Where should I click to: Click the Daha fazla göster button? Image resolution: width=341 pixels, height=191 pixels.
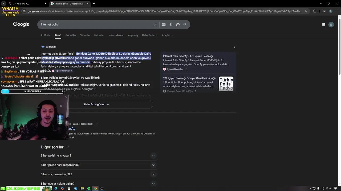coord(97,104)
